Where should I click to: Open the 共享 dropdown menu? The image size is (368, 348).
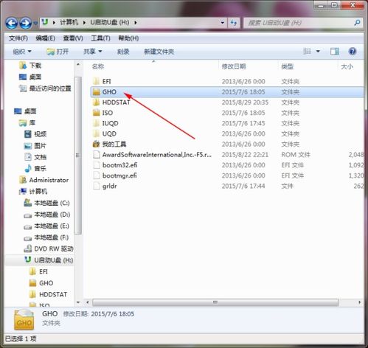coord(93,52)
